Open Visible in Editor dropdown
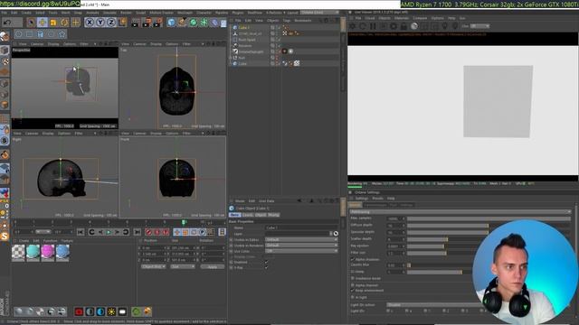The width and height of the screenshot is (579, 325). pos(301,240)
